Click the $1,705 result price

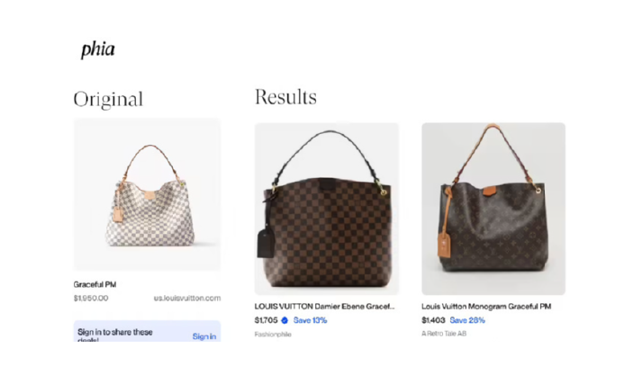click(267, 320)
